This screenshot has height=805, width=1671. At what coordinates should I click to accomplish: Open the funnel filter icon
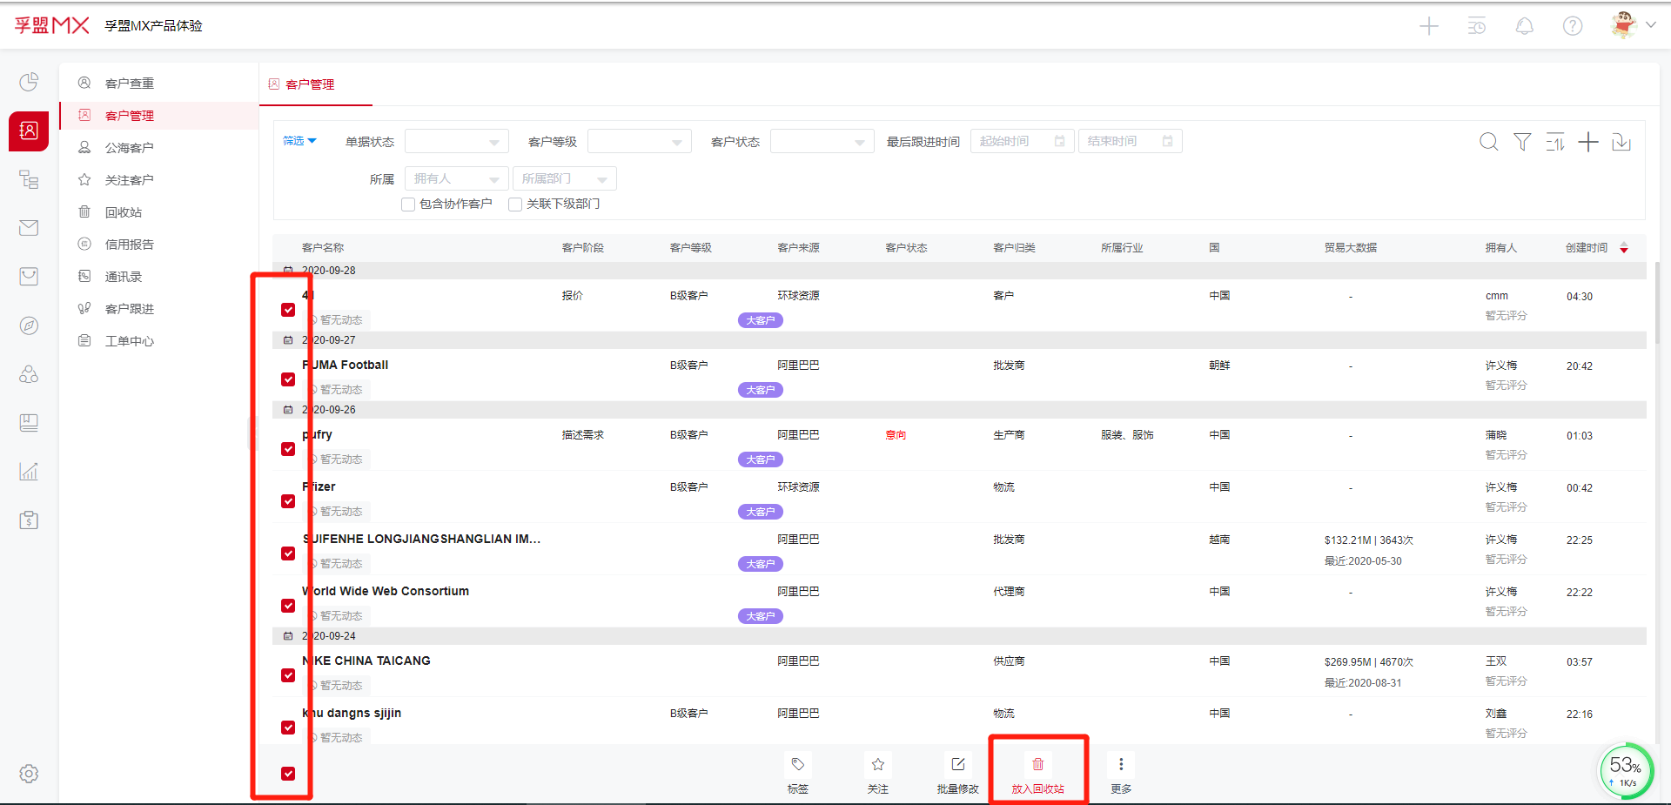(1522, 142)
